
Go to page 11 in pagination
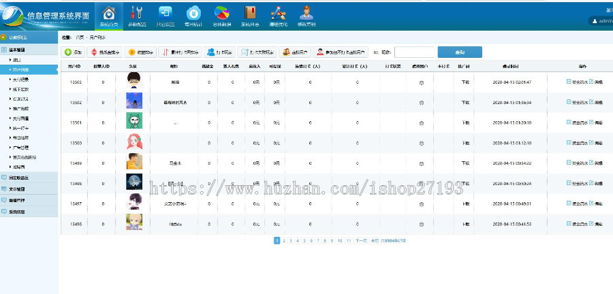pyautogui.click(x=349, y=241)
